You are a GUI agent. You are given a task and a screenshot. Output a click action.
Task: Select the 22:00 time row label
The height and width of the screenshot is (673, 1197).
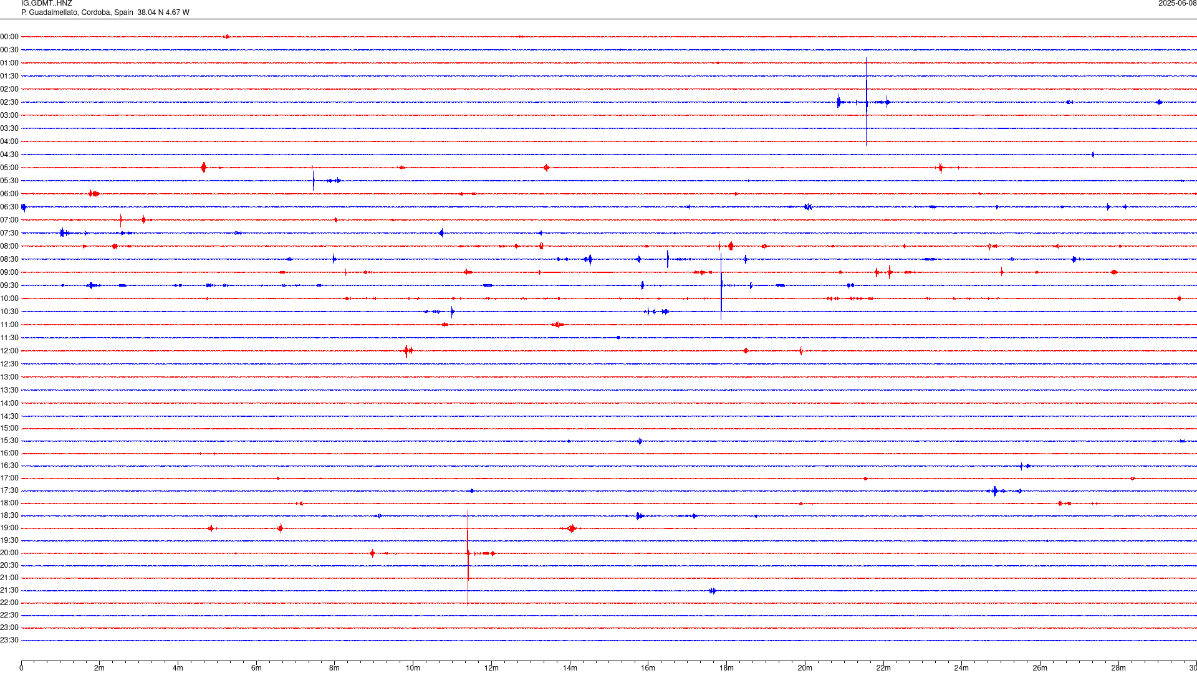click(9, 603)
